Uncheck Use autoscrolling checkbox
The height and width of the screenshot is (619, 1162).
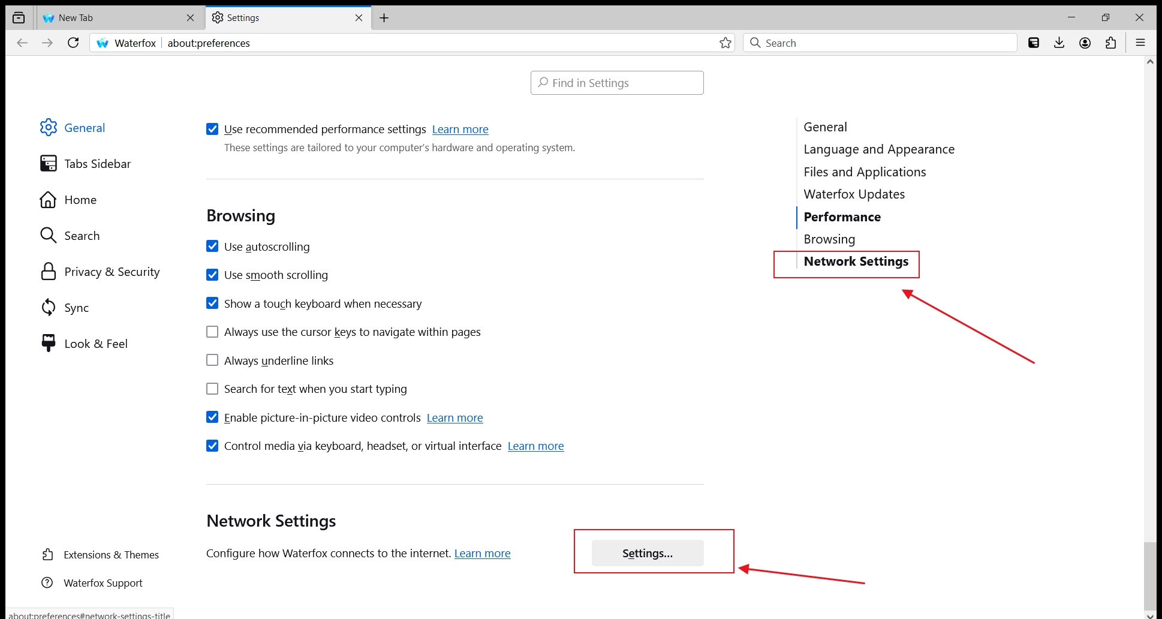pyautogui.click(x=212, y=247)
